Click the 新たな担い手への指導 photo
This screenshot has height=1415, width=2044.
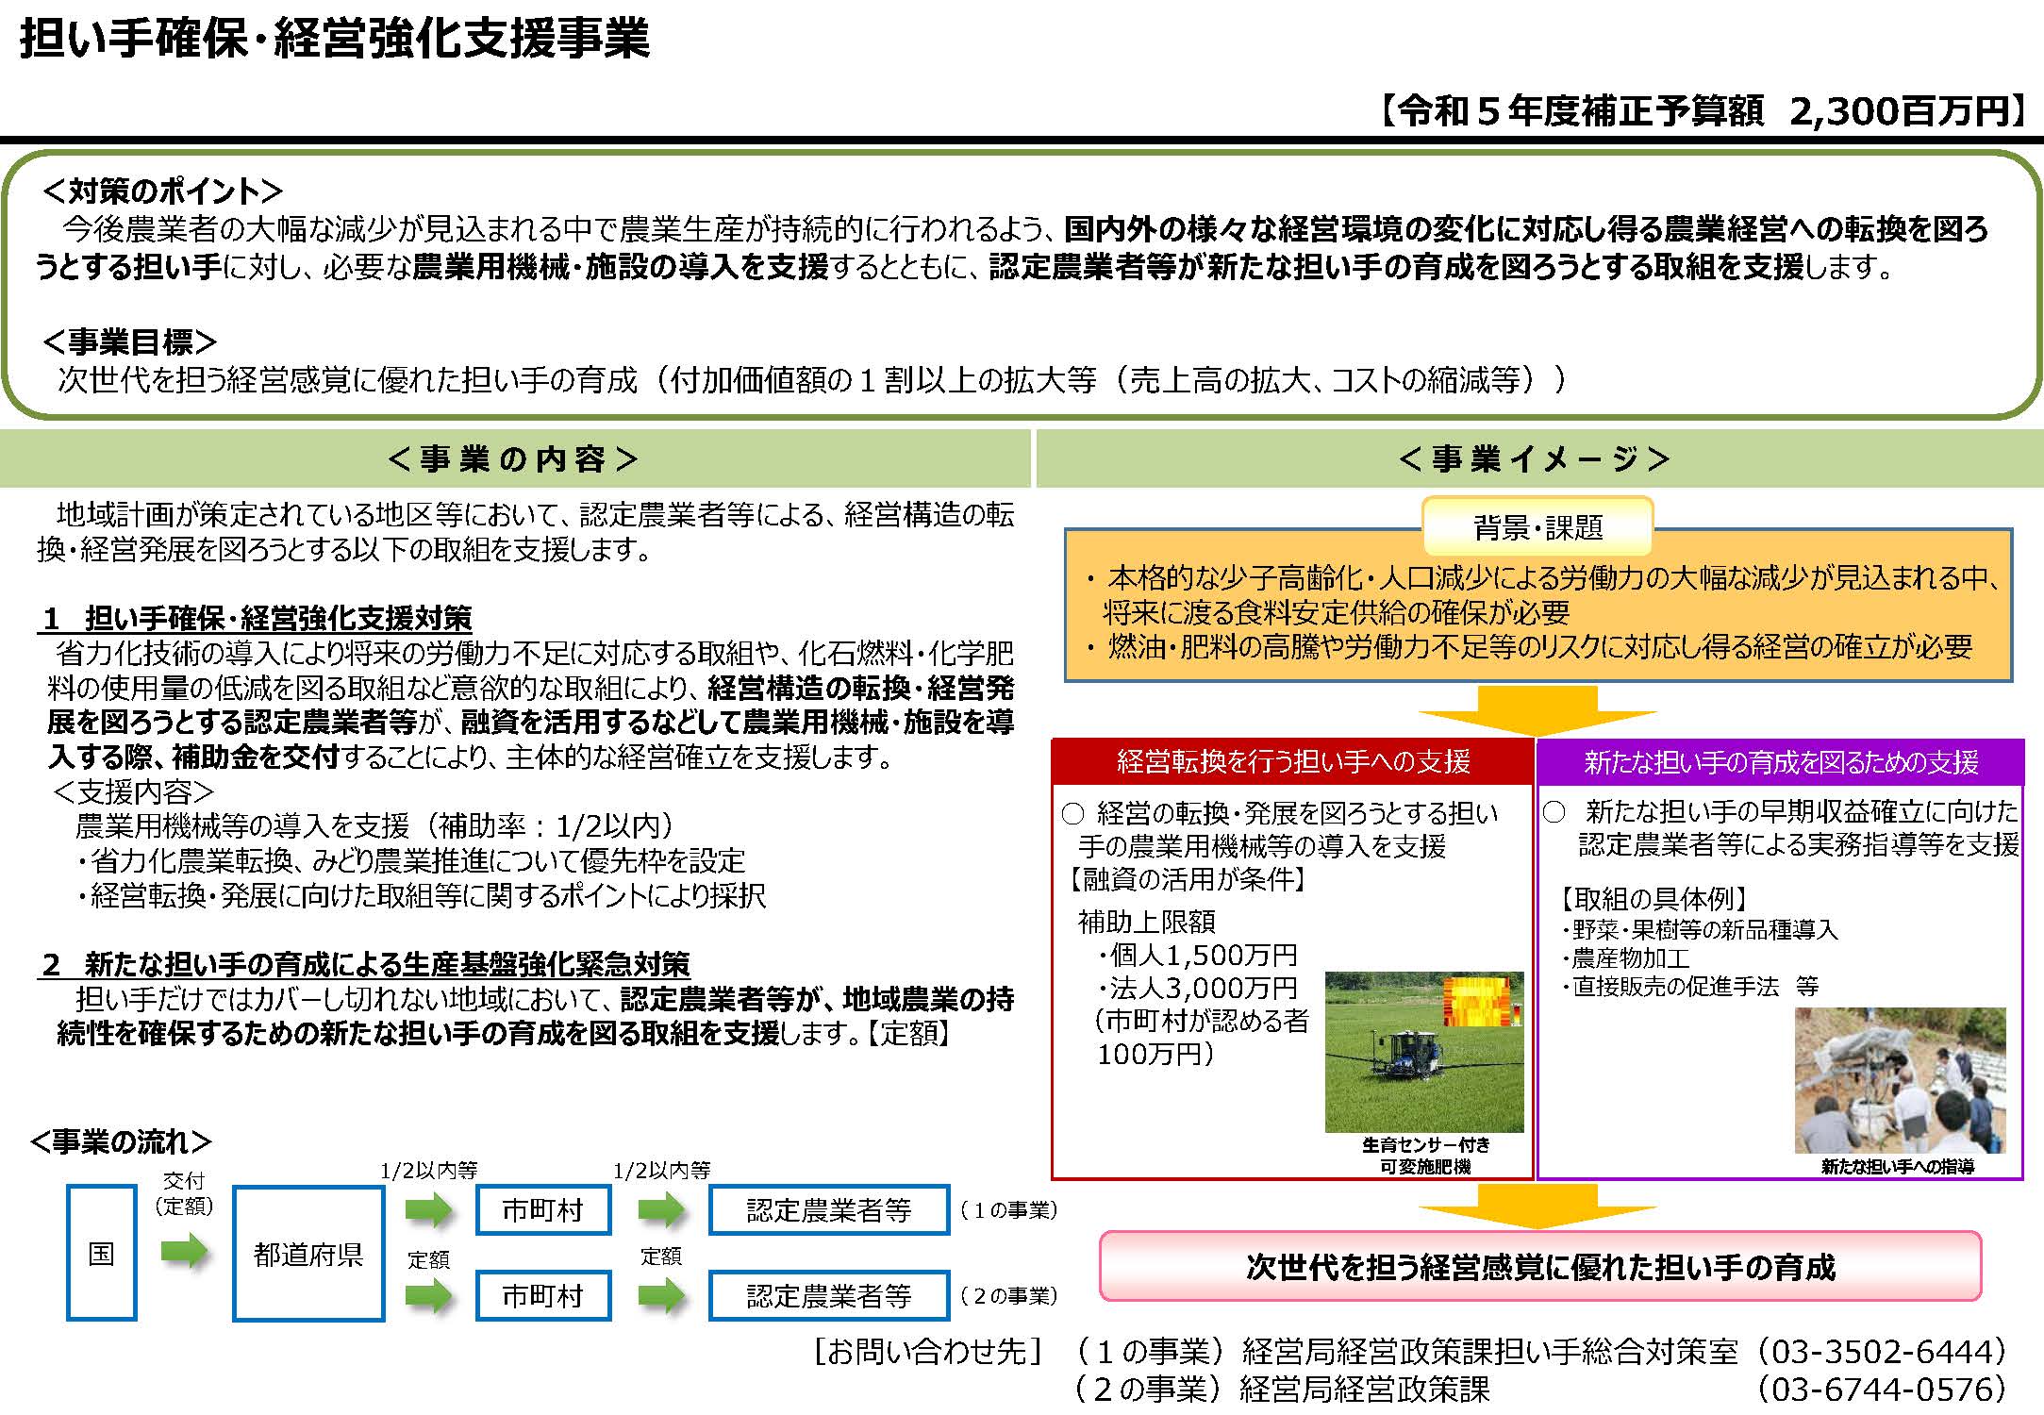point(1900,1080)
